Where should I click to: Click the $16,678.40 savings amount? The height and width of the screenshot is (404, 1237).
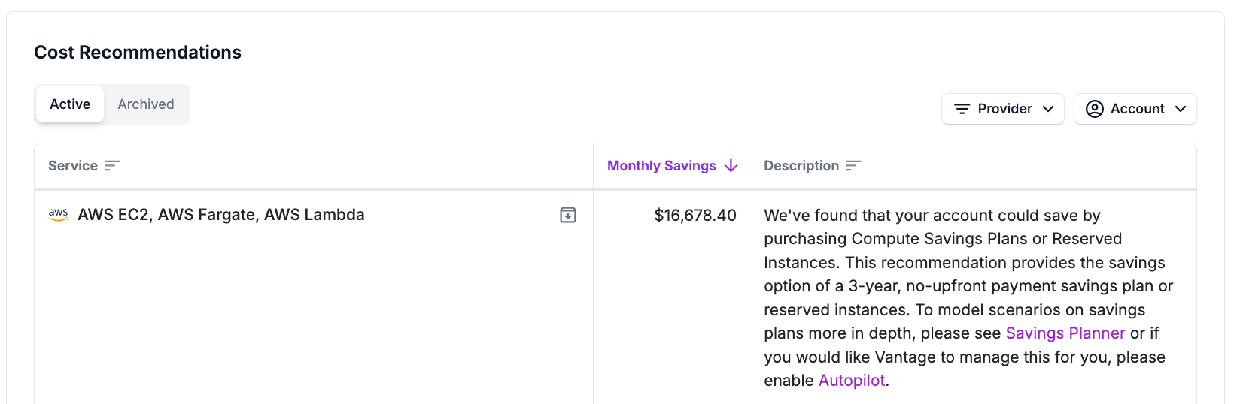pos(694,216)
